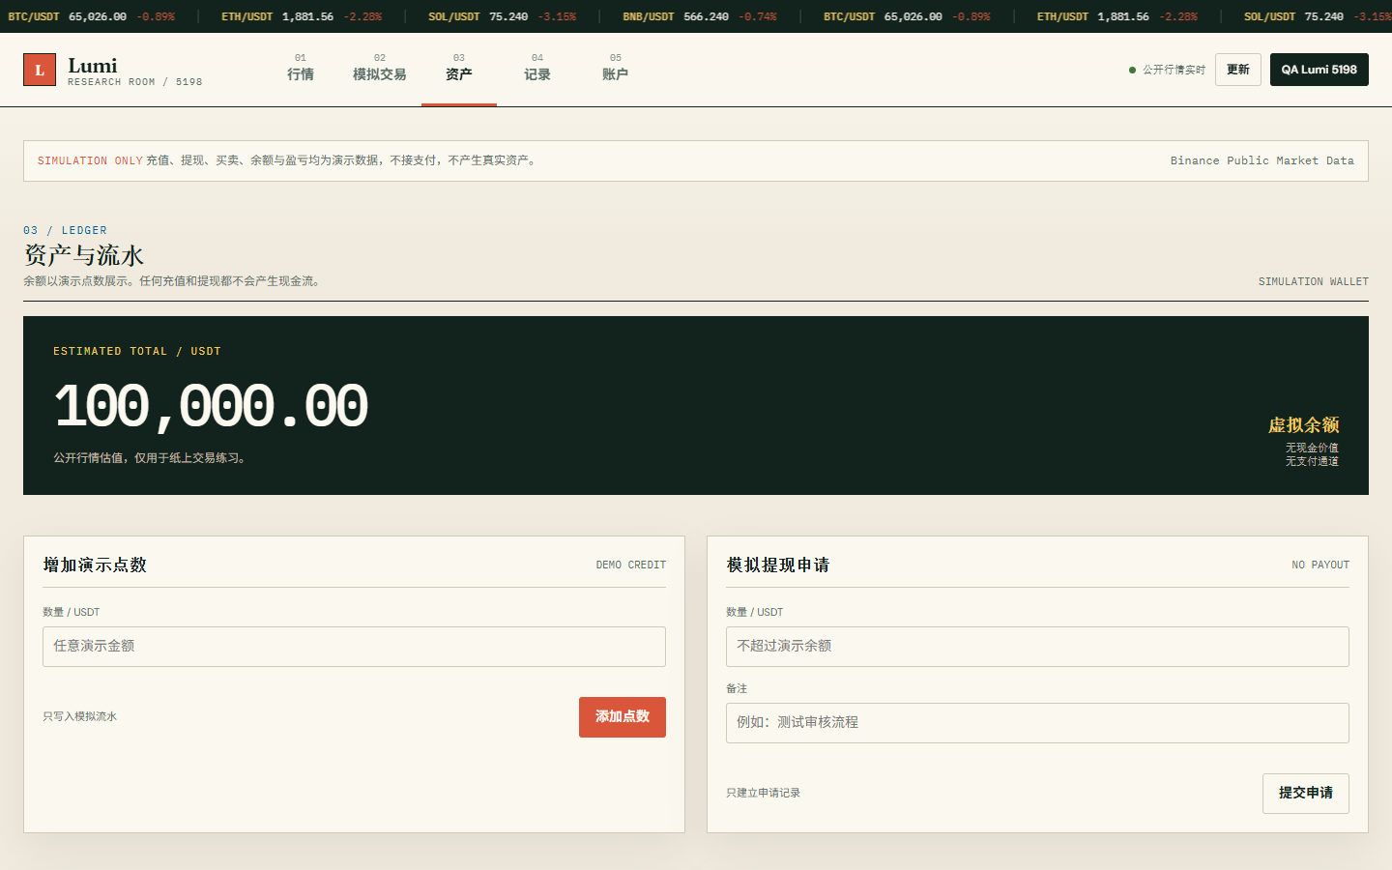Click the 100,000.00 estimated total value
Image resolution: width=1392 pixels, height=870 pixels.
211,406
